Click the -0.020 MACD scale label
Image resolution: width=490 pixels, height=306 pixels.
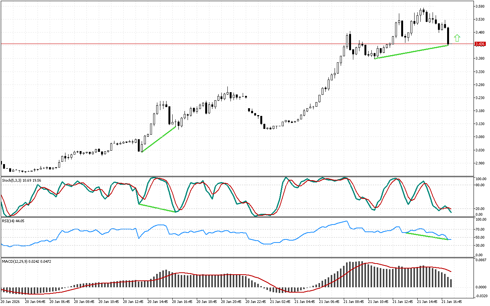pos(480,295)
